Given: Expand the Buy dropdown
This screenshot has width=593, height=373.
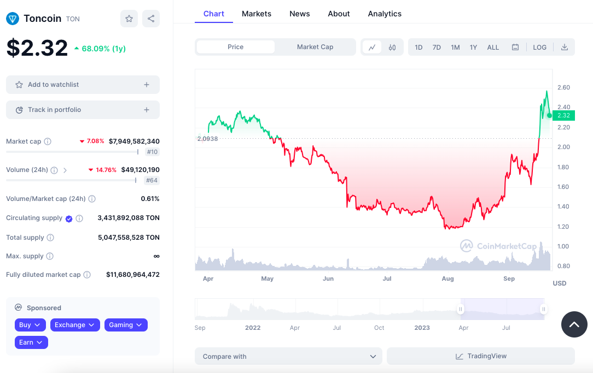Looking at the screenshot, I should (30, 325).
